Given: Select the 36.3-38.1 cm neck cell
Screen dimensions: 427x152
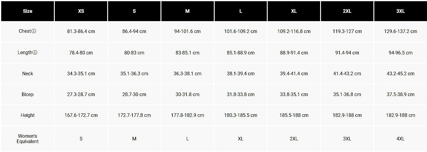Looking at the screenshot, I should pyautogui.click(x=188, y=73).
